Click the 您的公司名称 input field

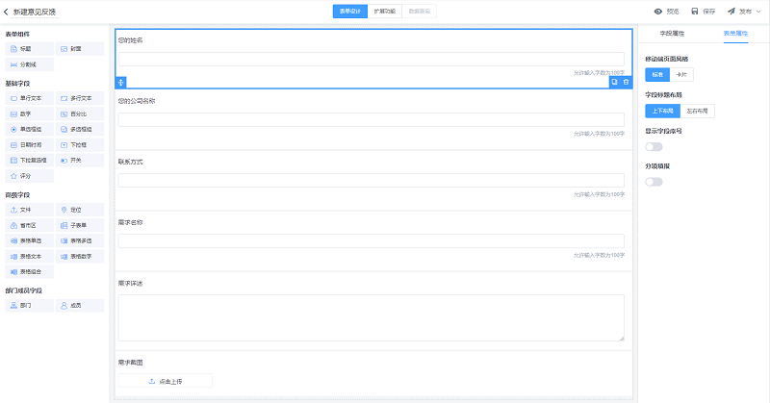371,119
